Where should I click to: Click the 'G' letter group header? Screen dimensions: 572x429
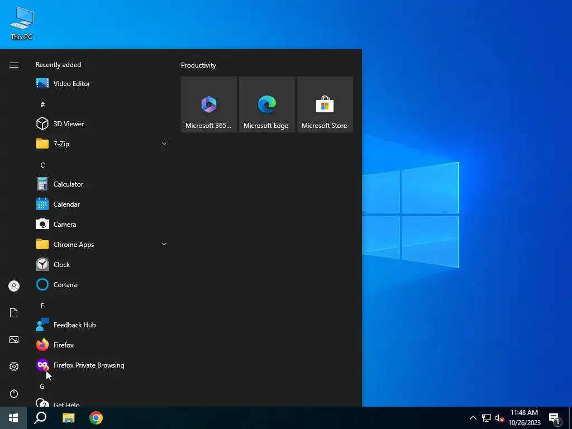click(x=42, y=386)
